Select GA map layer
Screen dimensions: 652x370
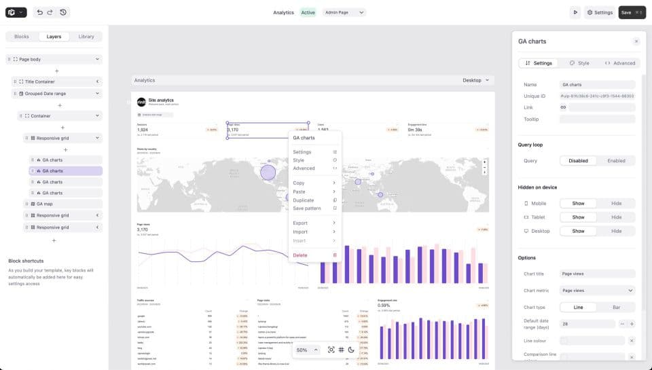point(62,204)
